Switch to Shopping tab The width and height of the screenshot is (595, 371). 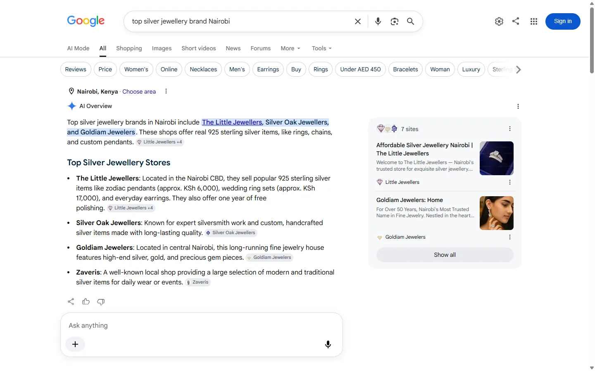point(129,48)
